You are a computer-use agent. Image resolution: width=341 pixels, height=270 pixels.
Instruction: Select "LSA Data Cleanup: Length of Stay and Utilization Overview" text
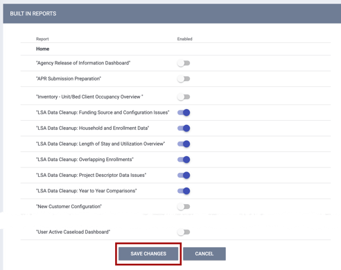tap(100, 144)
